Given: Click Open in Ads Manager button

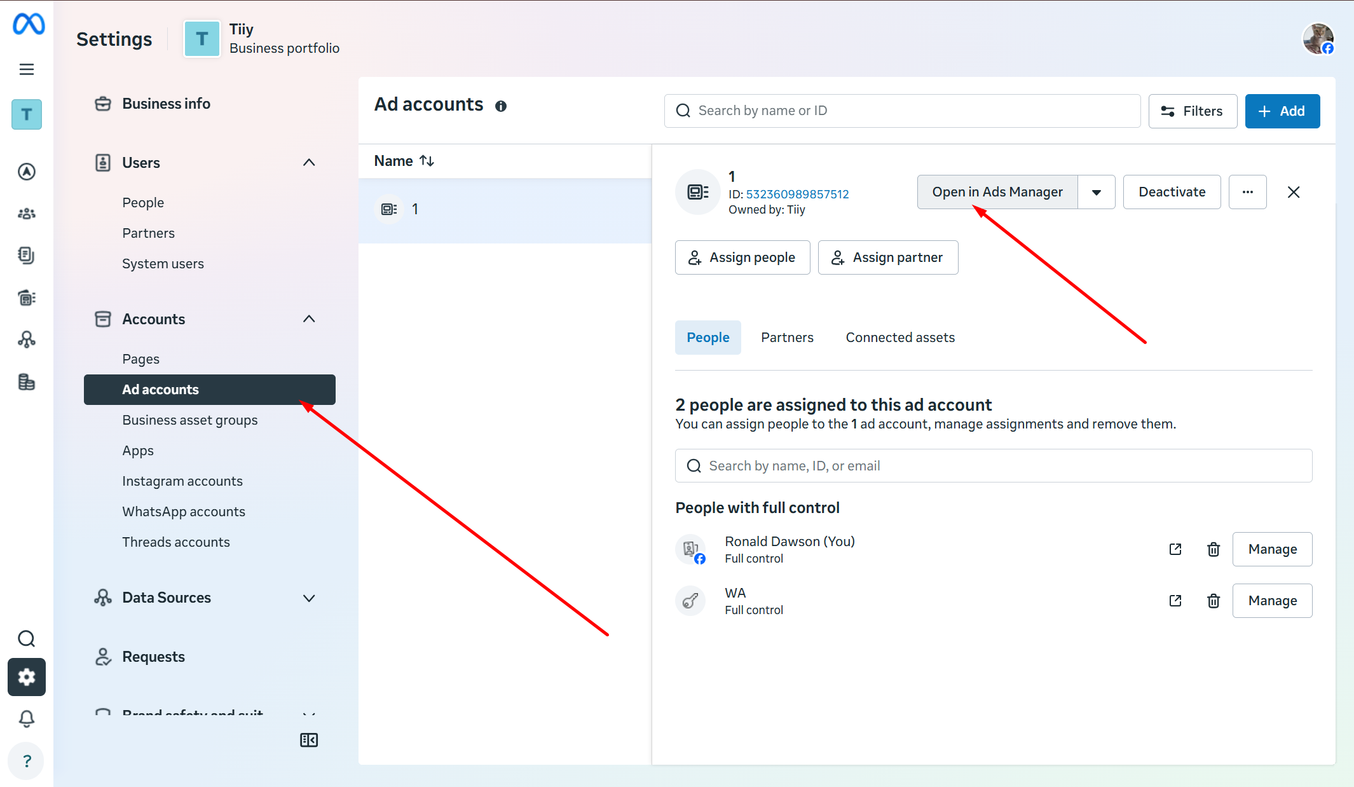Looking at the screenshot, I should [997, 192].
